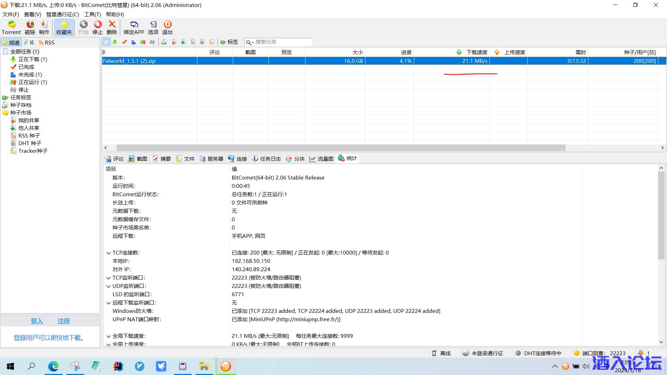Toggle the 收藏夹 favorites panel button

pos(64,27)
